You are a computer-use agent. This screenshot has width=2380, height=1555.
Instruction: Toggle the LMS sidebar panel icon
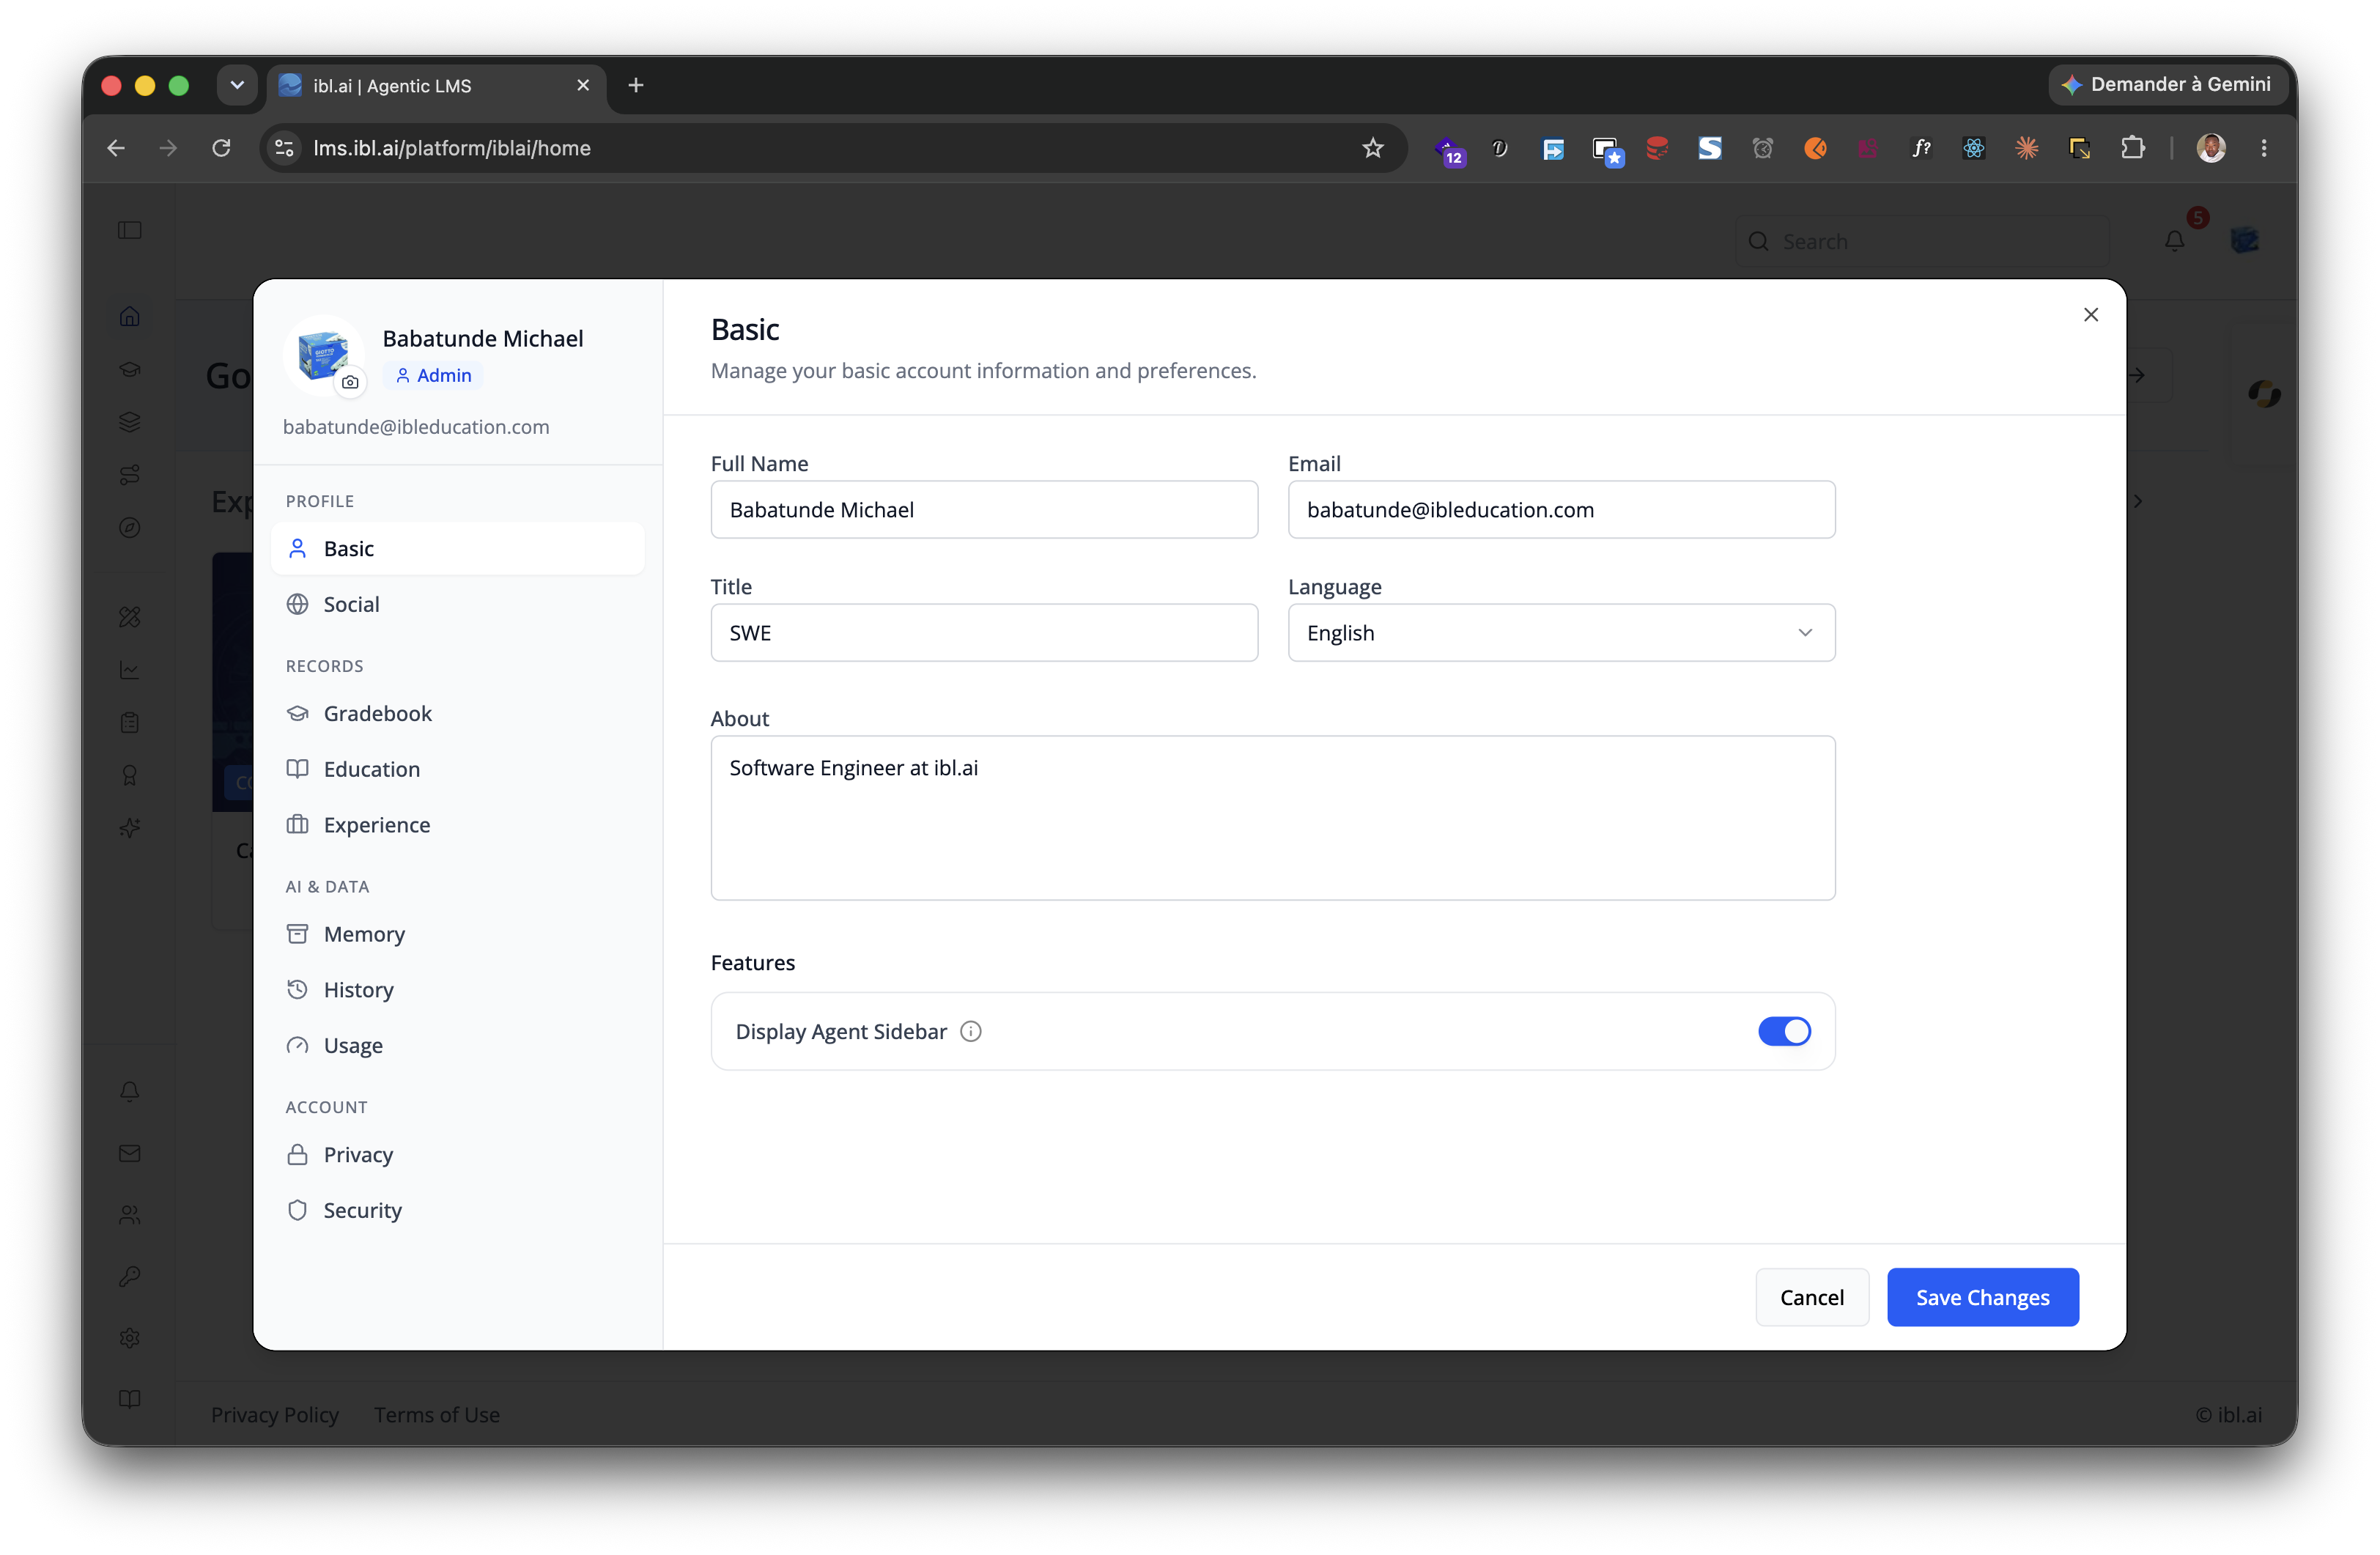click(x=130, y=231)
